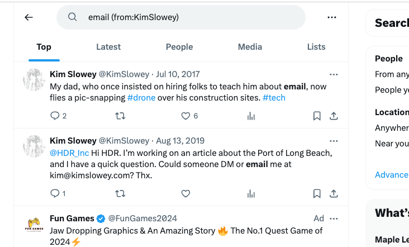Reply to the drone tweet
Screen dimensions: 409x247
55,116
